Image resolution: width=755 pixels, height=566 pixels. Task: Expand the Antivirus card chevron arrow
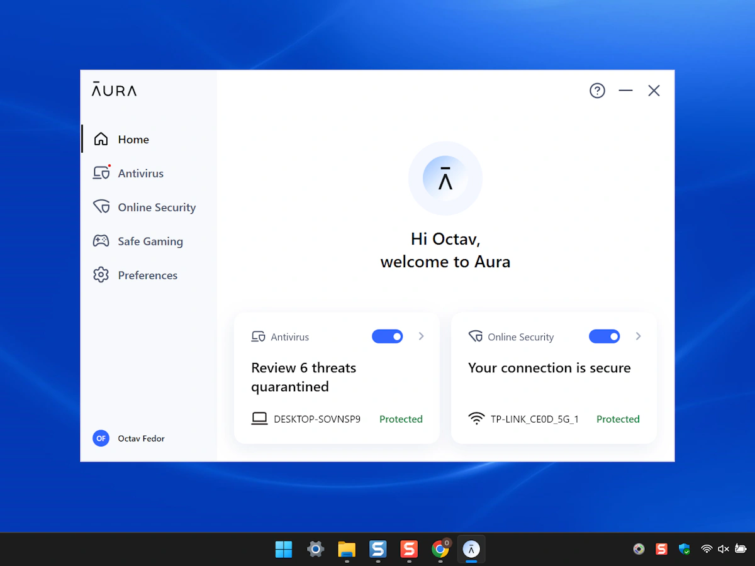tap(422, 336)
